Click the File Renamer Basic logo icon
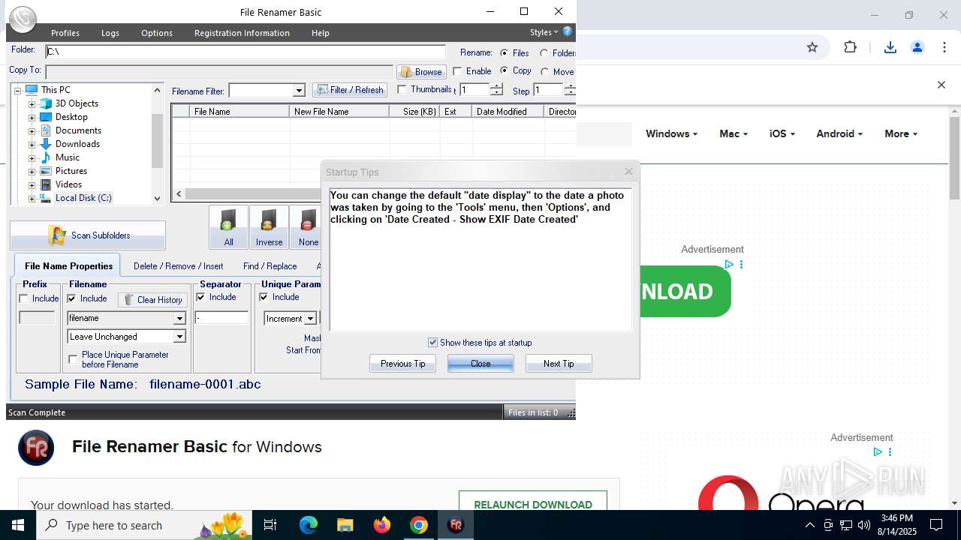The image size is (961, 540). 23,19
